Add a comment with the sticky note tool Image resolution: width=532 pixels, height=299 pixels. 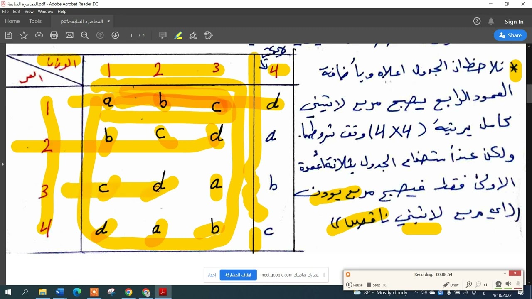pyautogui.click(x=163, y=35)
